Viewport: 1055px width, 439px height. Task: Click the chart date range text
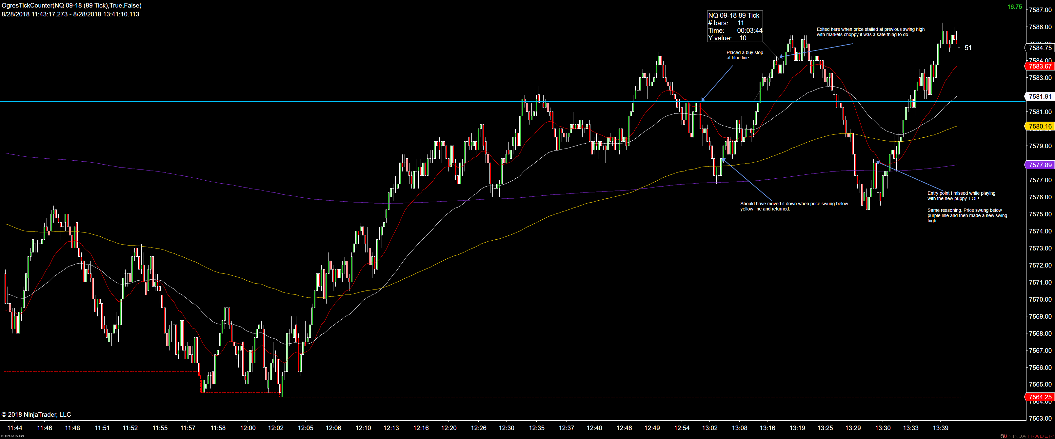70,14
